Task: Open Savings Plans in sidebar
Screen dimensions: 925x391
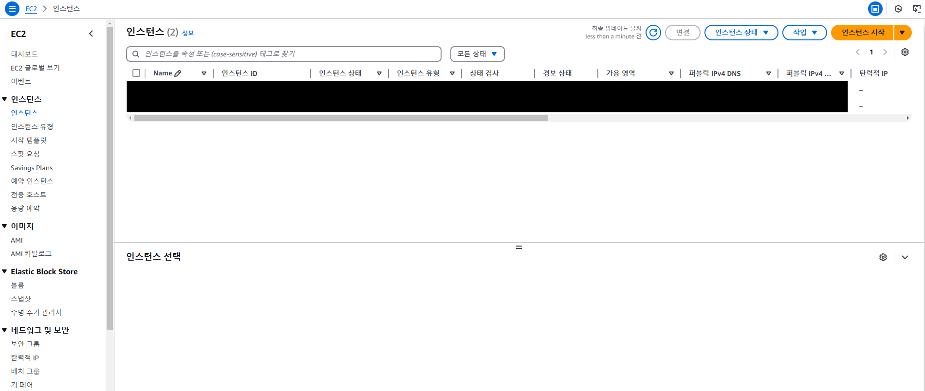Action: pyautogui.click(x=32, y=168)
